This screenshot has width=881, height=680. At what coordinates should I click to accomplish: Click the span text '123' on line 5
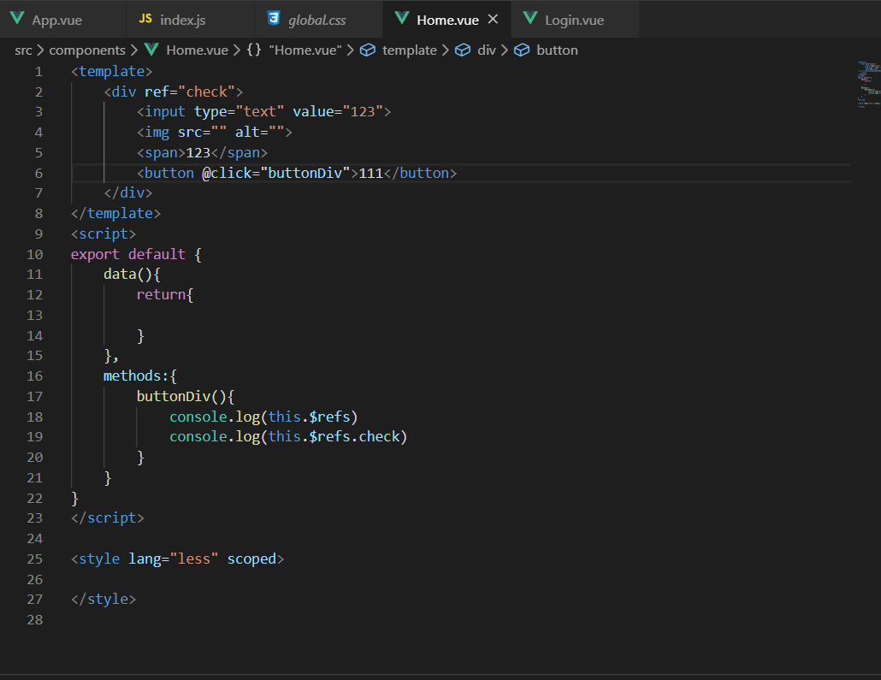pyautogui.click(x=198, y=153)
